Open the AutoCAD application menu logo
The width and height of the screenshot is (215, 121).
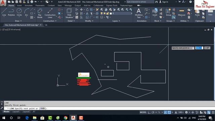[x=3, y=3]
